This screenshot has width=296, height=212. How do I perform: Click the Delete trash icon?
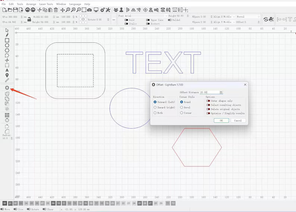coord(56,10)
